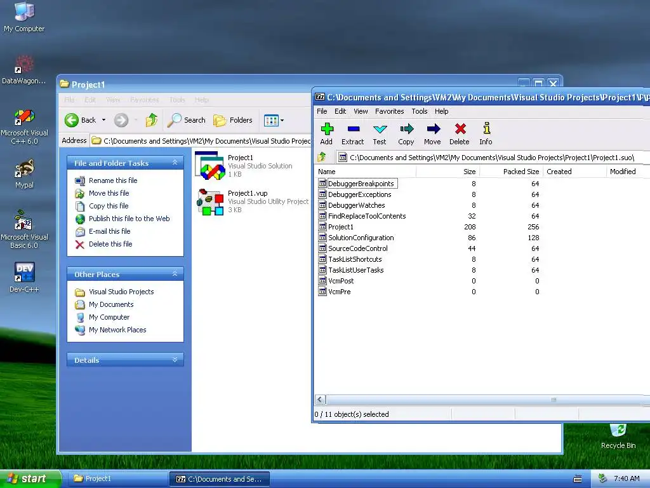The height and width of the screenshot is (488, 650).
Task: Collapse the Other Places panel
Action: [175, 274]
